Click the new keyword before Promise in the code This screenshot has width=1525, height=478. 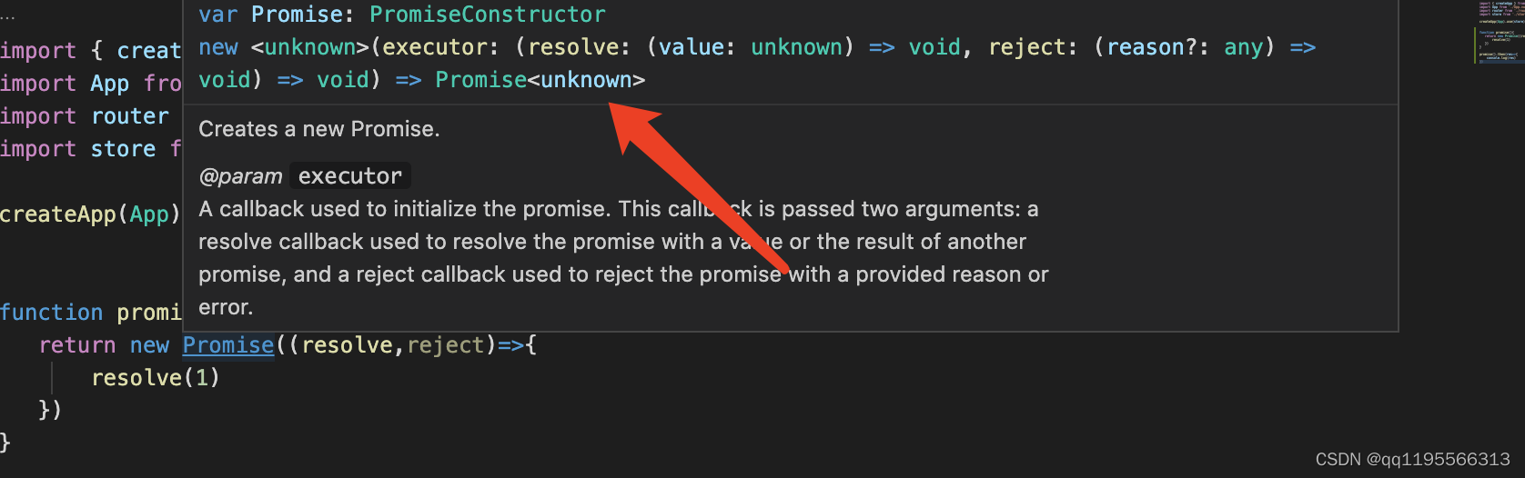click(x=149, y=345)
